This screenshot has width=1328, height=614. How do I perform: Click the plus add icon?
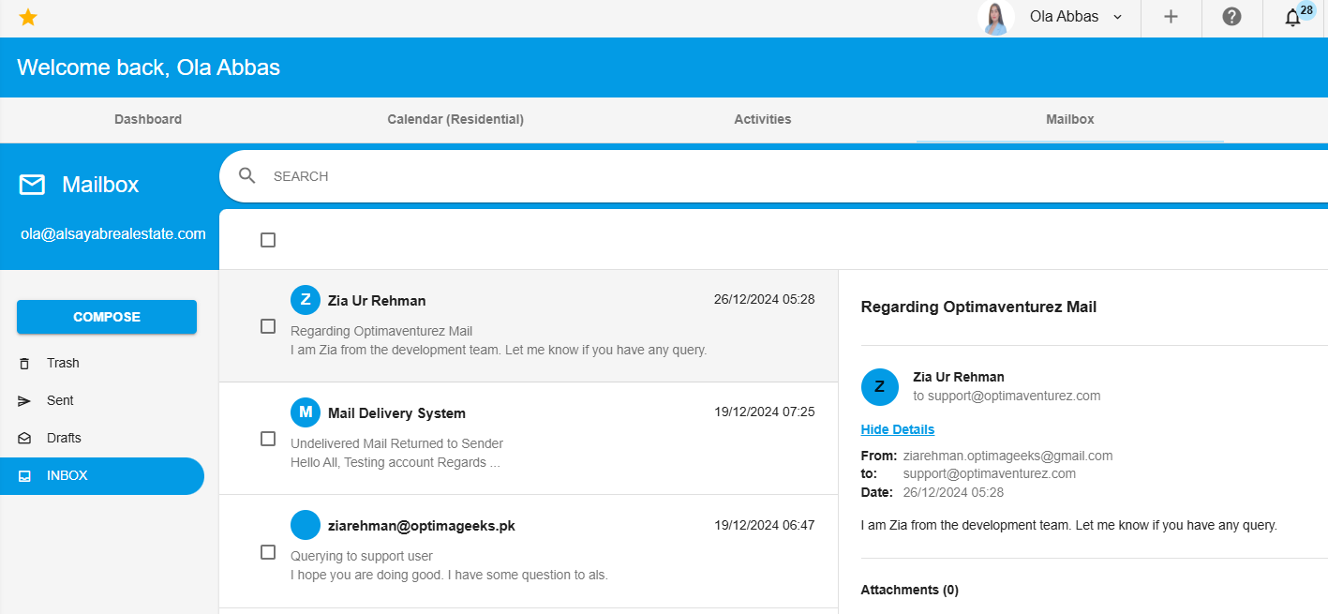pyautogui.click(x=1171, y=17)
